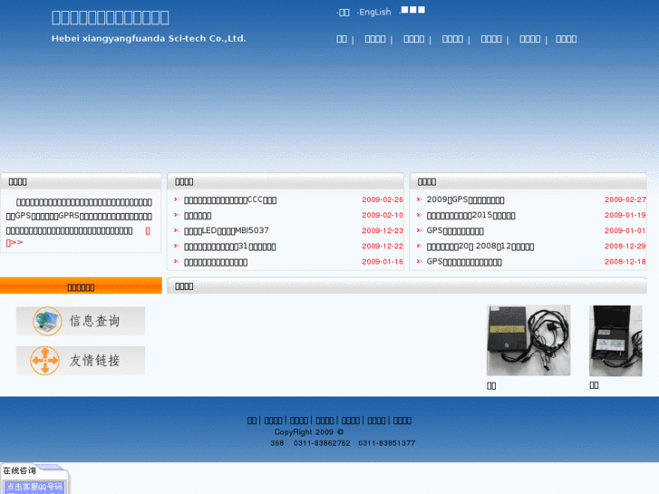Click the red ">>" read more link in company intro
The width and height of the screenshot is (659, 494).
(x=15, y=243)
